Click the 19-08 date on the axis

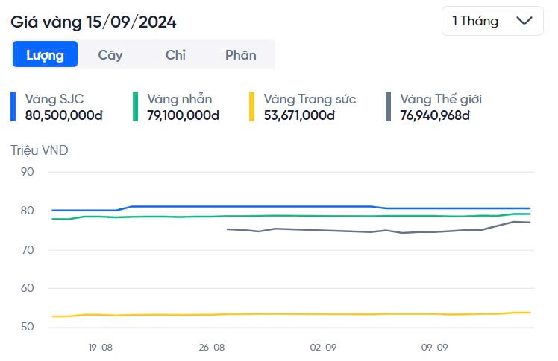pos(101,348)
